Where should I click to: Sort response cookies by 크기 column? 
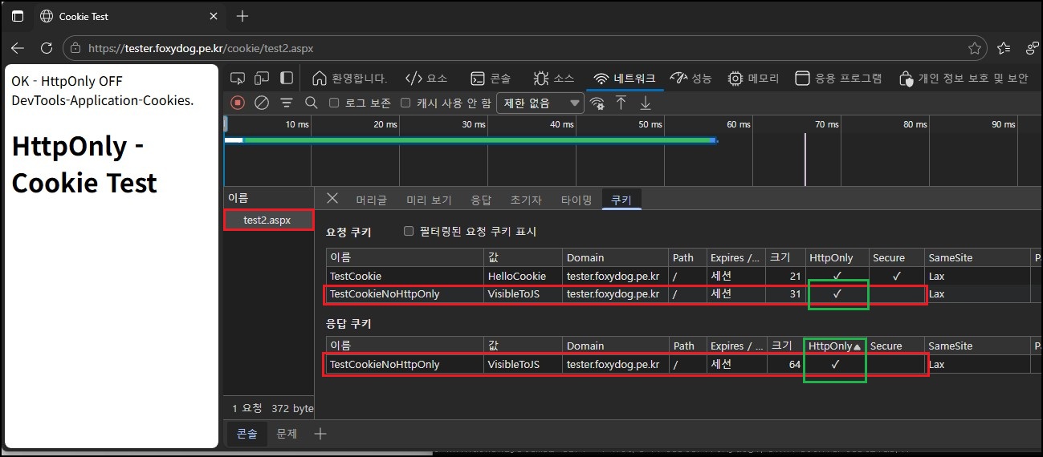pyautogui.click(x=786, y=346)
